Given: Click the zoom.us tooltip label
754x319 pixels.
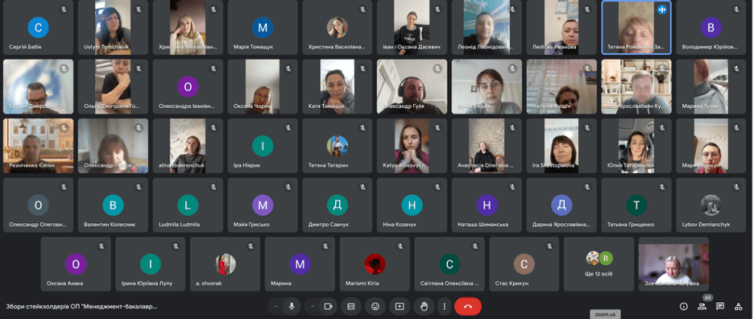Looking at the screenshot, I should pyautogui.click(x=605, y=314).
